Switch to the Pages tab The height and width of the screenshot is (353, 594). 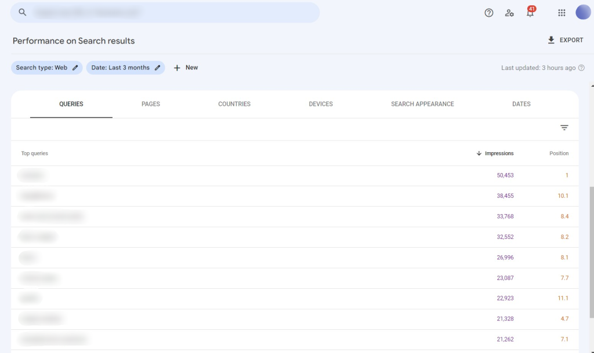[151, 104]
